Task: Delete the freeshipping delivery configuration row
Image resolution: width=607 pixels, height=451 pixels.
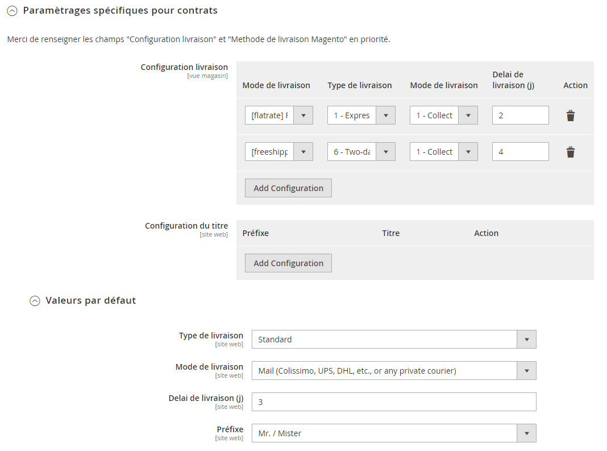Action: [x=570, y=152]
